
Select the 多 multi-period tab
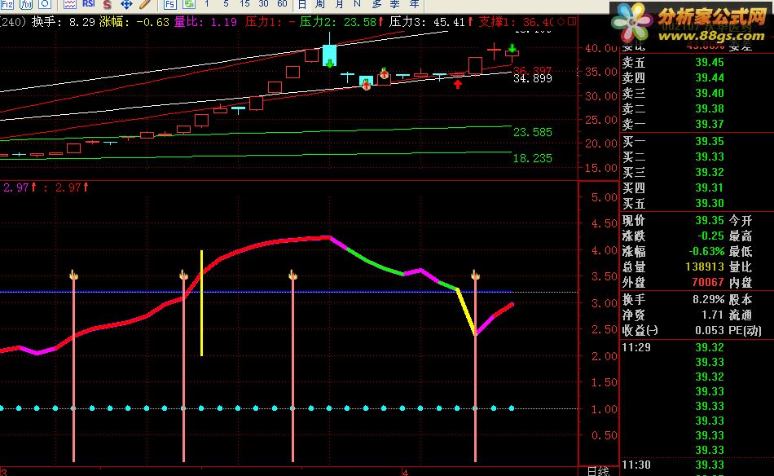[x=376, y=4]
